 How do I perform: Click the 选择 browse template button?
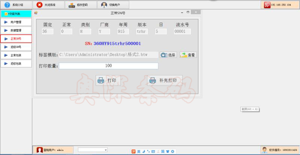pyautogui.click(x=168, y=55)
